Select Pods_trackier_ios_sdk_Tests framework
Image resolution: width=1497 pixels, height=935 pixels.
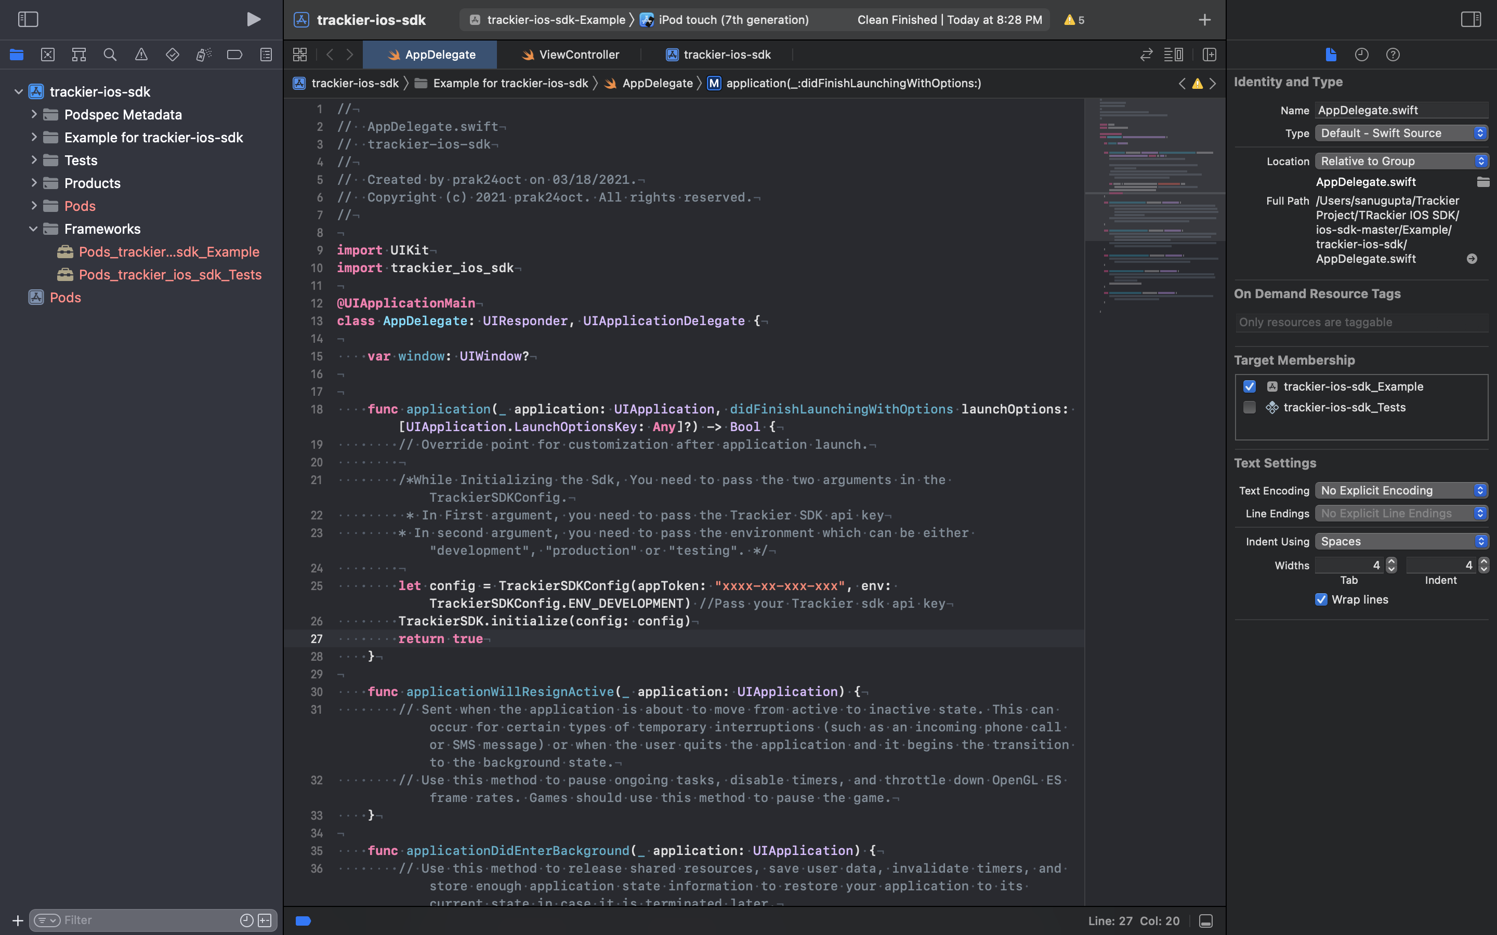[x=160, y=275]
